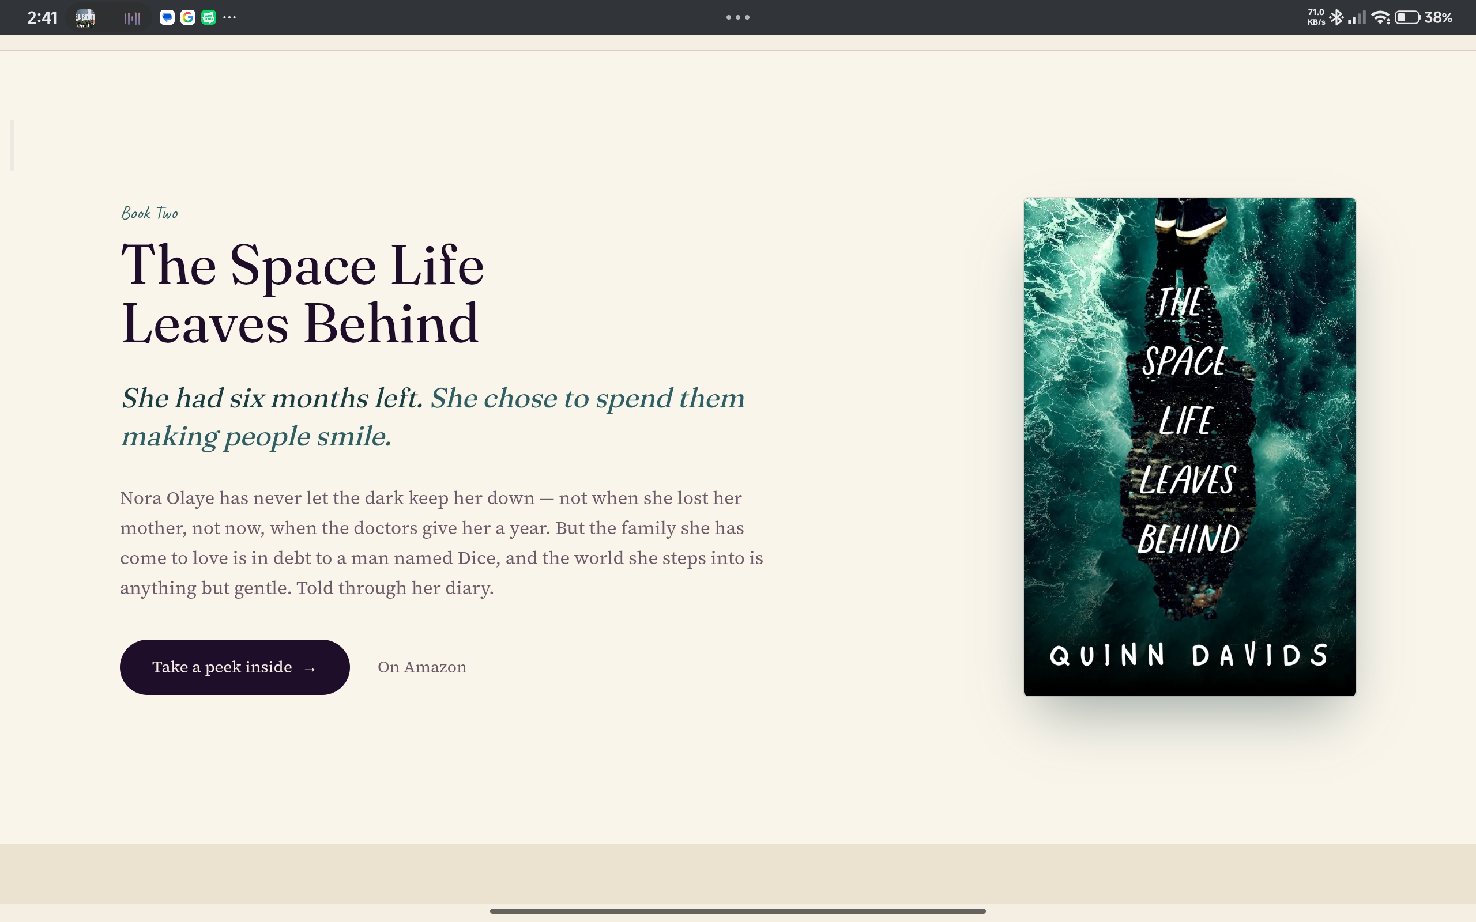Screen dimensions: 1476x922
Task: Click the Take a peek inside button
Action: [x=235, y=667]
